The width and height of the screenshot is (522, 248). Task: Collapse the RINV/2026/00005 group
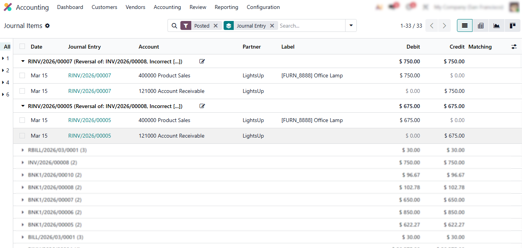click(23, 106)
